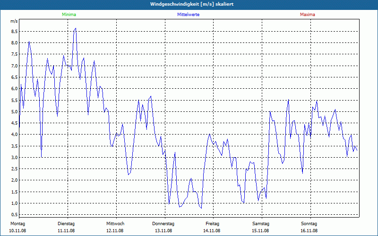Click the date 12.11.08
This screenshot has height=236, width=378.
pos(115,231)
